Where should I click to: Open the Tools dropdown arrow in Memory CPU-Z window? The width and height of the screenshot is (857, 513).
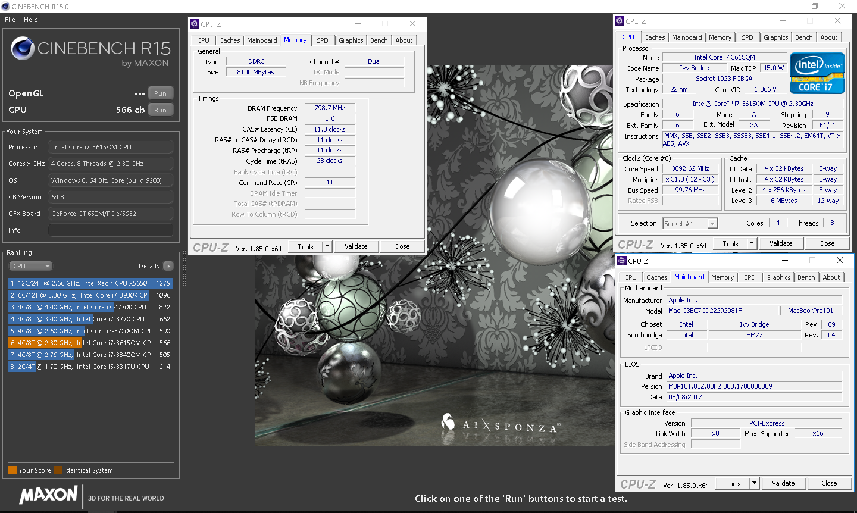pyautogui.click(x=327, y=246)
